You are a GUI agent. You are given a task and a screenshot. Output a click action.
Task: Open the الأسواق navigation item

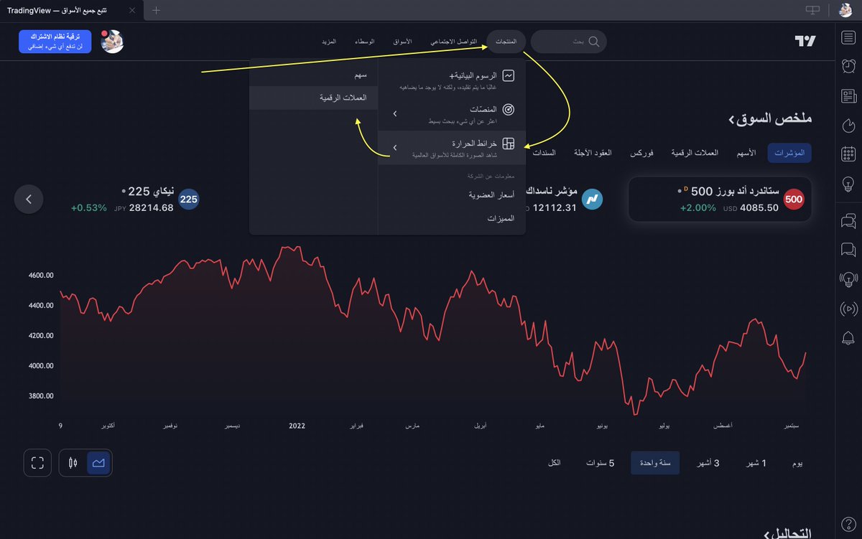[402, 42]
